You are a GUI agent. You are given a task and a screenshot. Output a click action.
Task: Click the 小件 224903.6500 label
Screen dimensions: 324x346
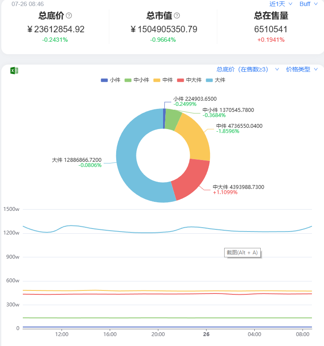point(195,99)
